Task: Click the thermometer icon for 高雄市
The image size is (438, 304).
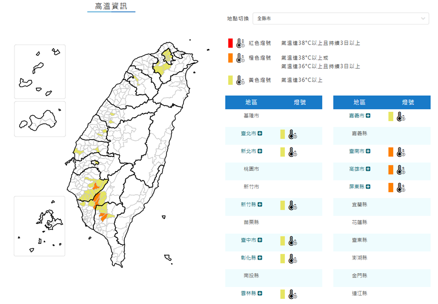Action: (x=401, y=170)
